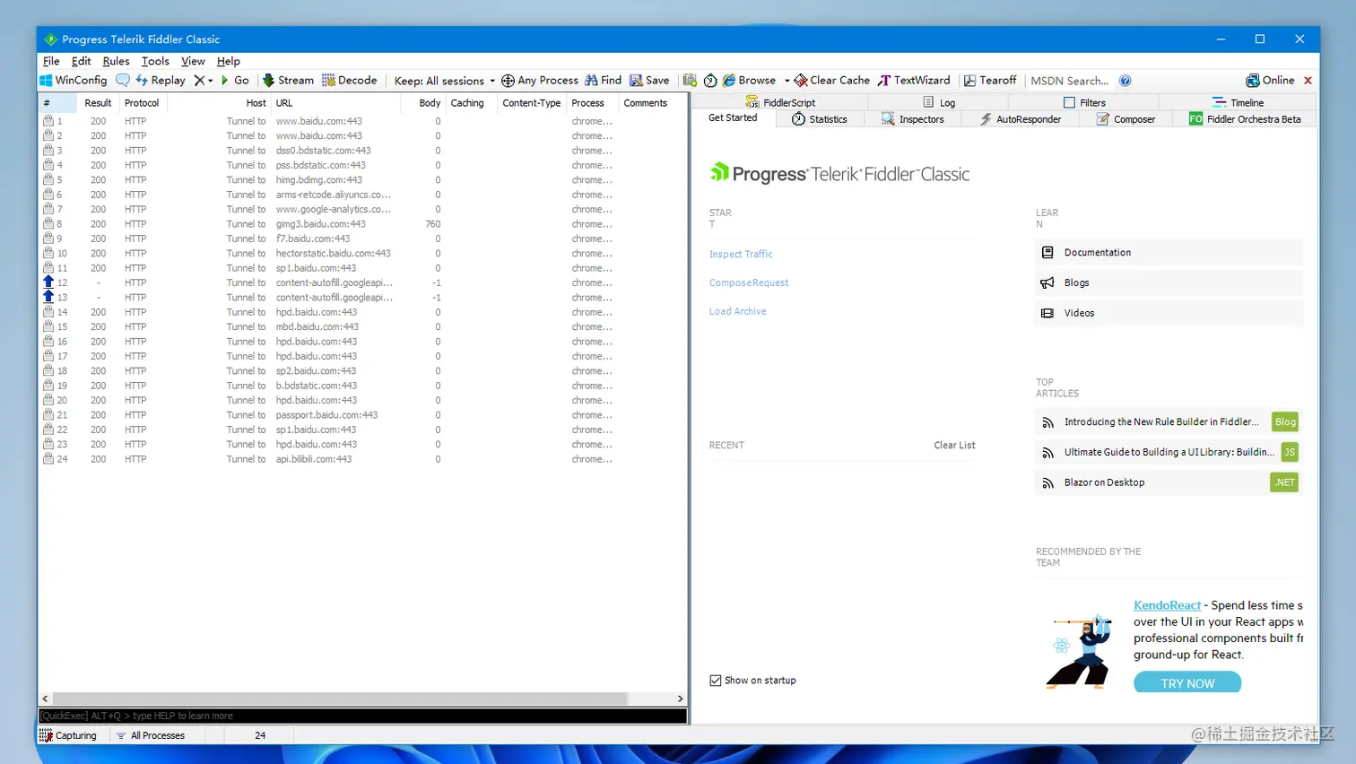Click Tearoff toolbar button
The width and height of the screenshot is (1356, 764).
click(990, 80)
